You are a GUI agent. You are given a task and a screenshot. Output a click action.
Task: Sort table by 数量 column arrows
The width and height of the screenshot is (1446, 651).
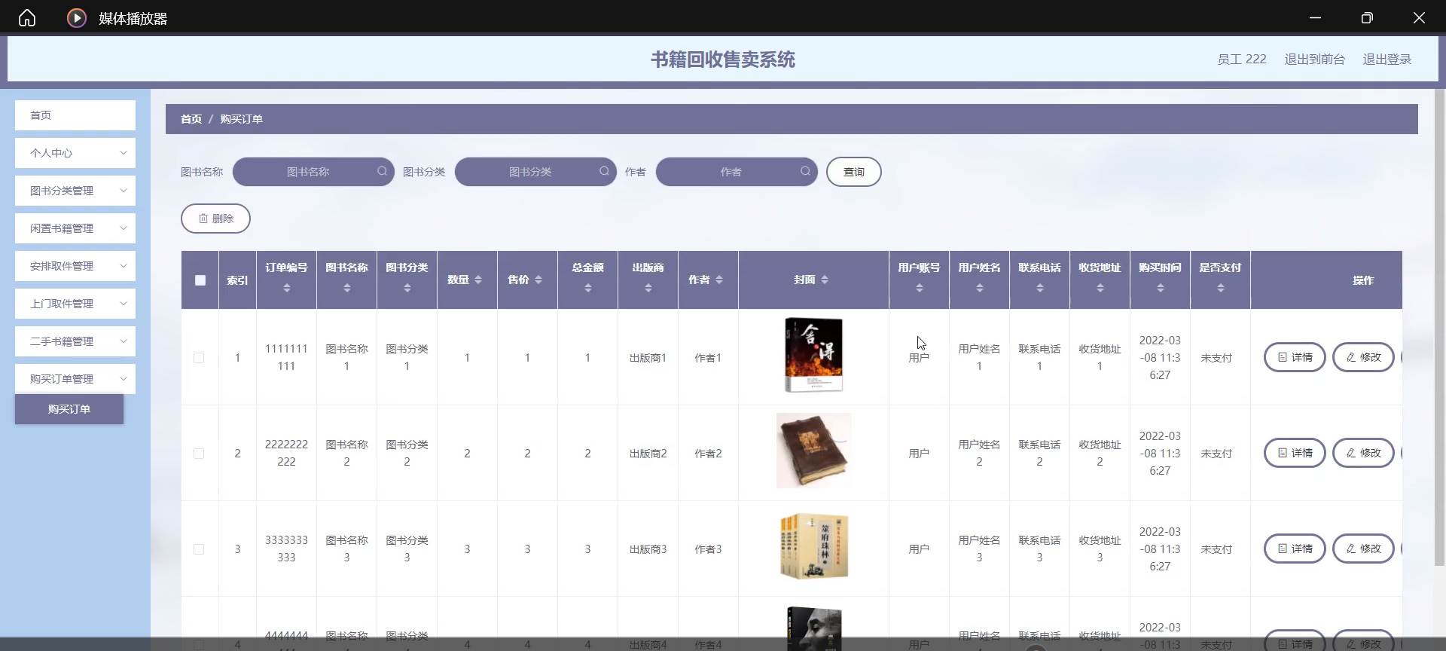(478, 280)
